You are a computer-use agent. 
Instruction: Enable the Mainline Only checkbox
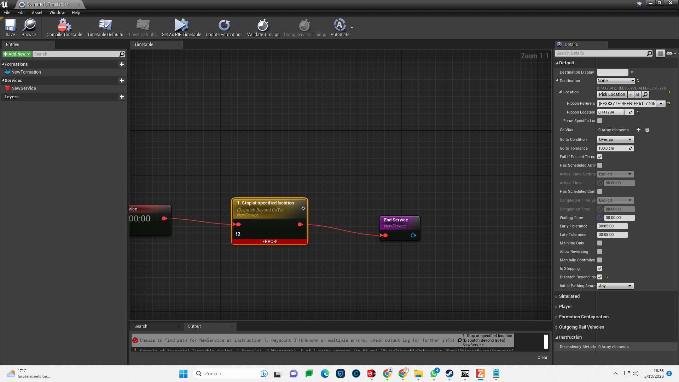(600, 243)
